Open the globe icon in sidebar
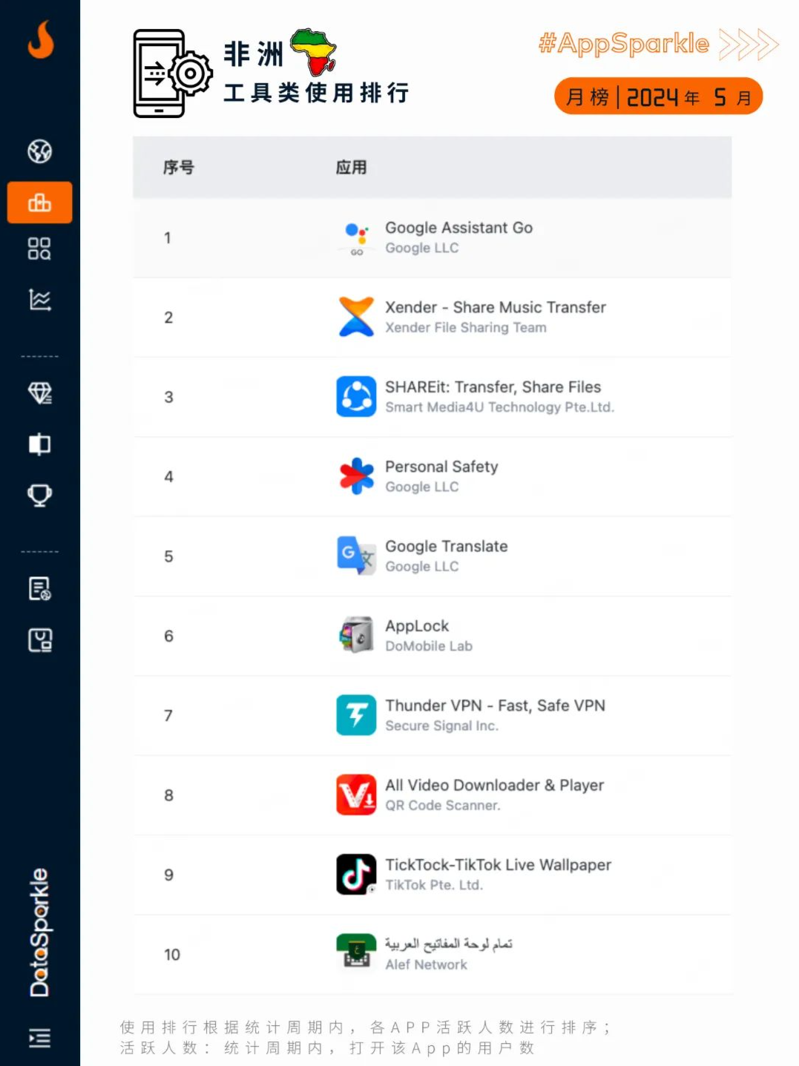 (x=40, y=151)
